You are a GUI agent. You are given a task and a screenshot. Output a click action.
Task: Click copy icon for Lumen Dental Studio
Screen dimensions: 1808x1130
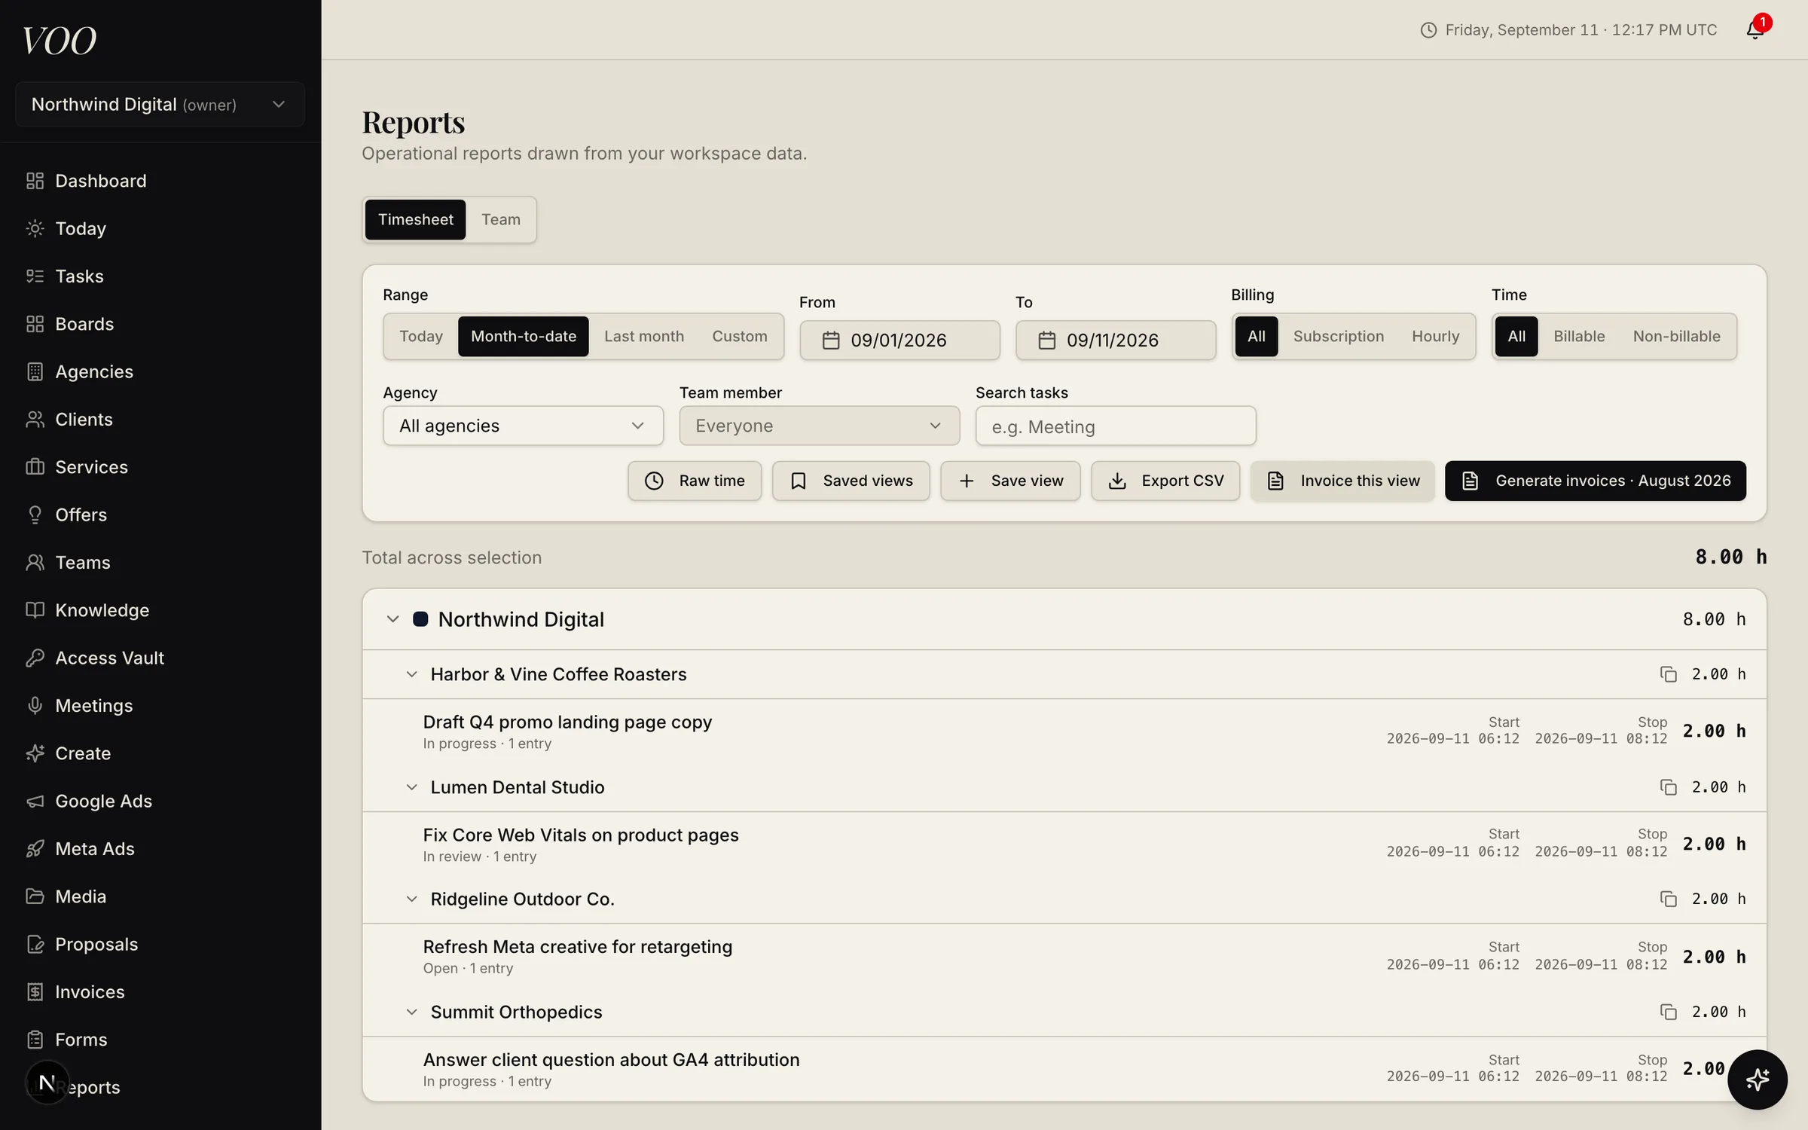1668,787
